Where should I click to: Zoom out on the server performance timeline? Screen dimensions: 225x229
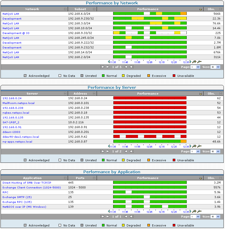[199, 146]
